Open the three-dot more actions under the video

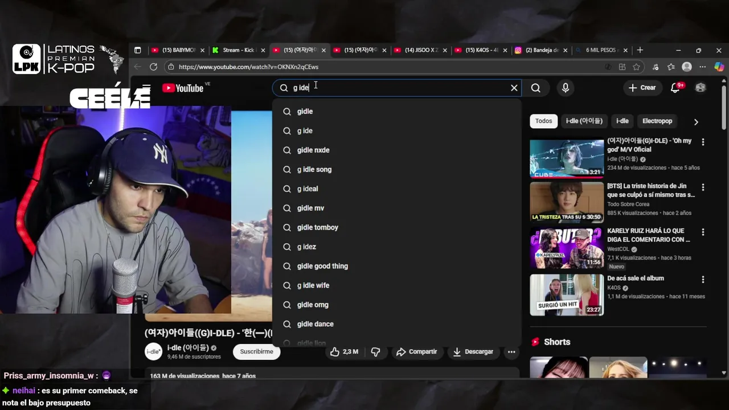511,352
